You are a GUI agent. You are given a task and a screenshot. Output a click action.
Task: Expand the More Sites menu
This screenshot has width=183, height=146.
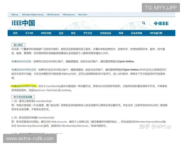click(83, 15)
